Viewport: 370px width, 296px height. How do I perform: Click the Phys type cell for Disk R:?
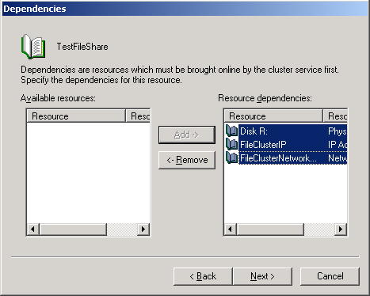[338, 131]
